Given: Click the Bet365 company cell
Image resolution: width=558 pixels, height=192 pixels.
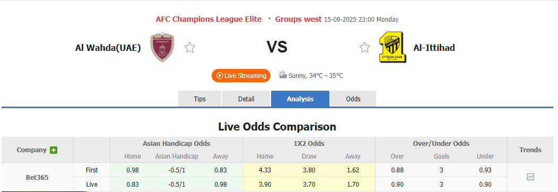Looking at the screenshot, I should coord(37,177).
